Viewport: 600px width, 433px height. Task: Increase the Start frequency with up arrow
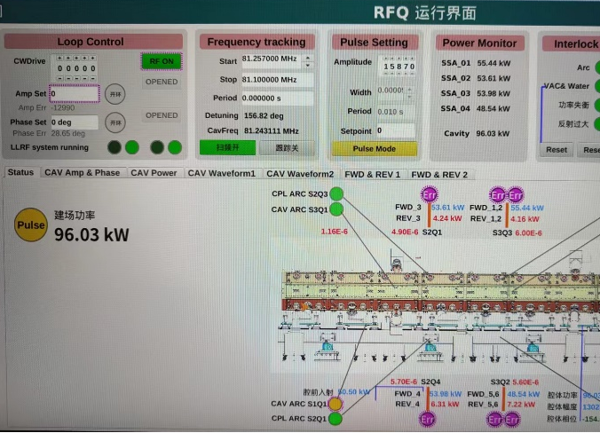(x=308, y=59)
